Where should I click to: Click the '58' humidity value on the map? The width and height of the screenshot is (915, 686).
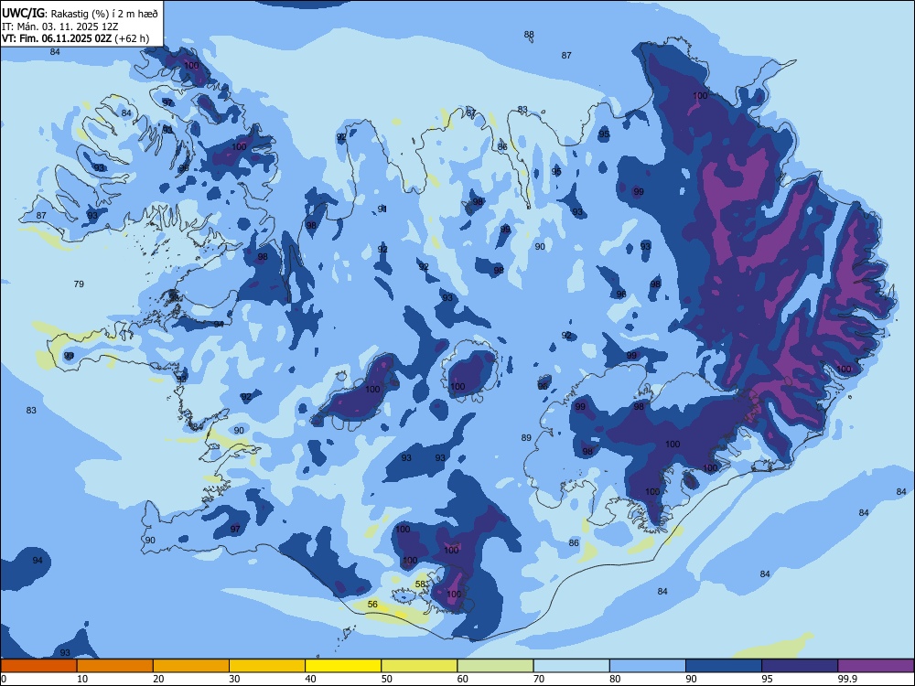(420, 584)
